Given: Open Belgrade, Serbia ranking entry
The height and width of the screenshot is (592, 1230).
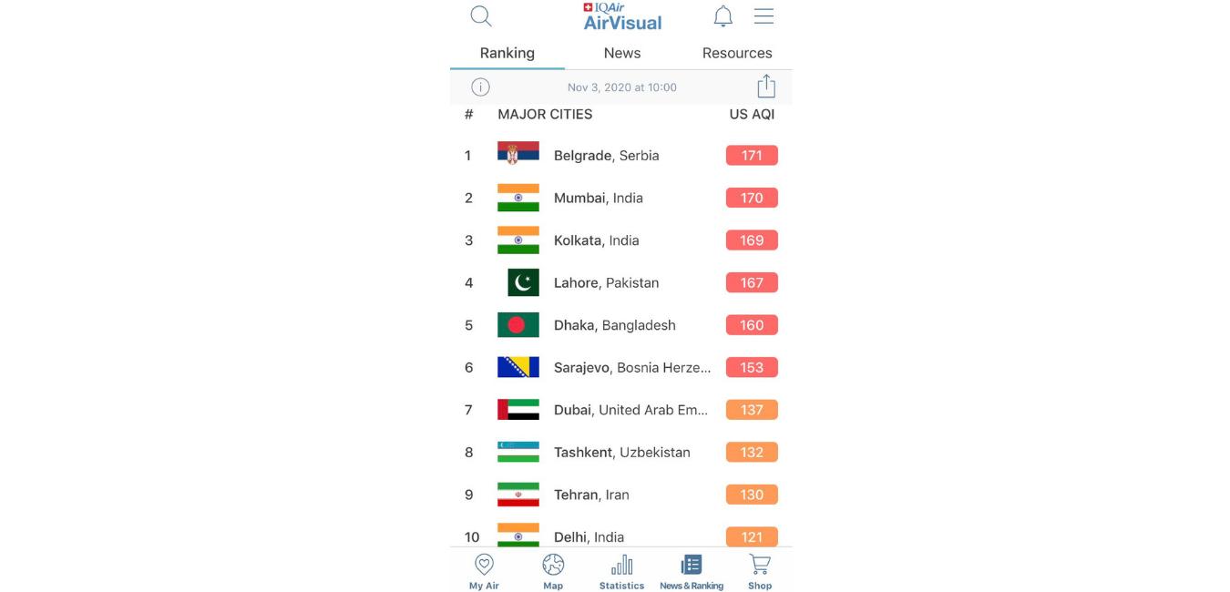Looking at the screenshot, I should (x=606, y=156).
